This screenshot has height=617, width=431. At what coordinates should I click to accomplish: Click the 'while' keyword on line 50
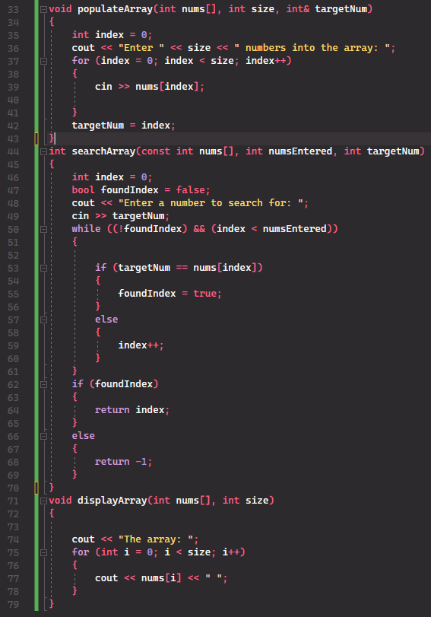tap(86, 229)
